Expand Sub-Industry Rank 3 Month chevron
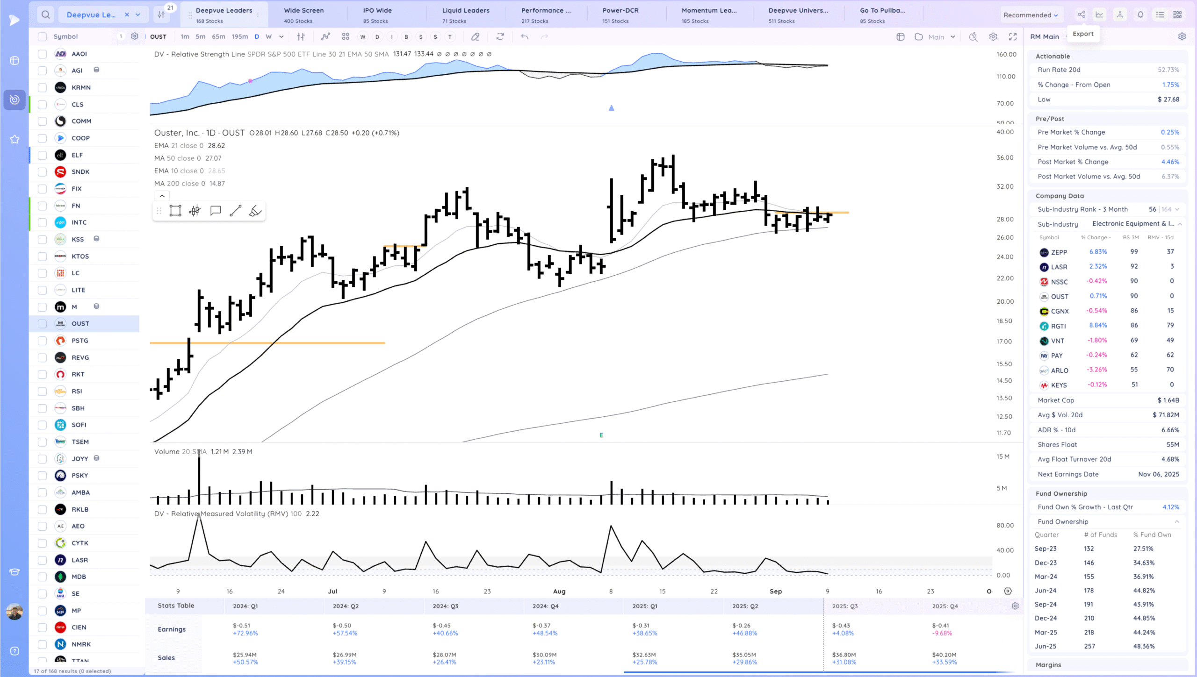 click(1177, 209)
